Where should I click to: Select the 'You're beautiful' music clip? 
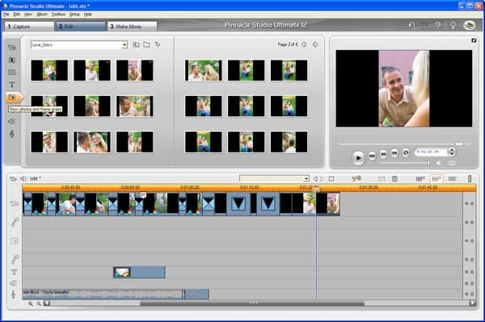(x=103, y=295)
